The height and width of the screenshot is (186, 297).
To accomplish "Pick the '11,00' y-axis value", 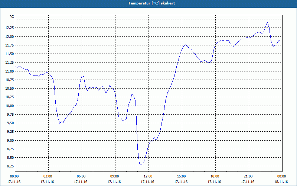I will tap(10, 71).
